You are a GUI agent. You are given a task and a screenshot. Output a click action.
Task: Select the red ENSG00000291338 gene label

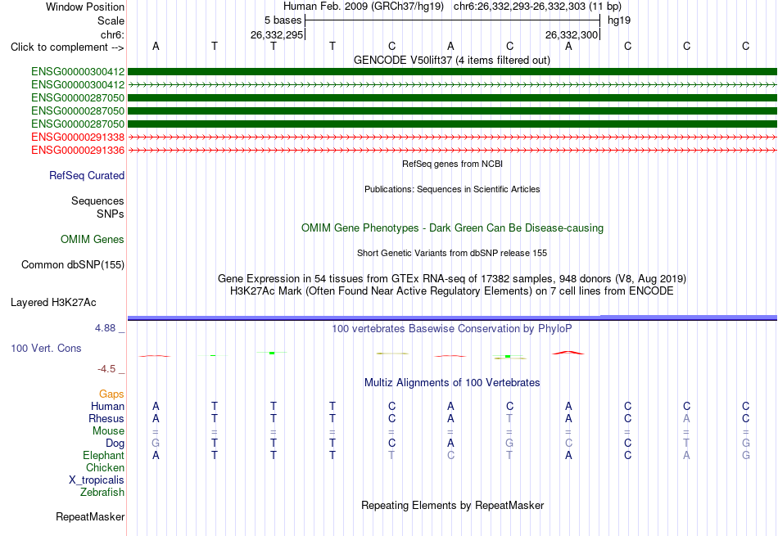pyautogui.click(x=78, y=137)
